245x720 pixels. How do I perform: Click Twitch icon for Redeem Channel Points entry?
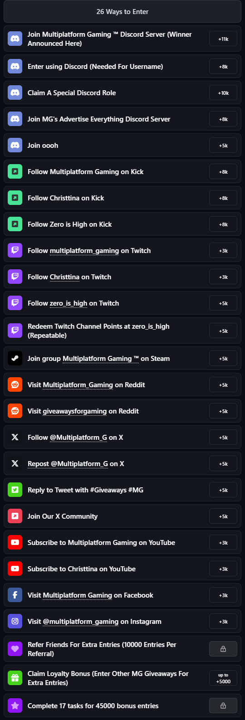click(x=15, y=331)
